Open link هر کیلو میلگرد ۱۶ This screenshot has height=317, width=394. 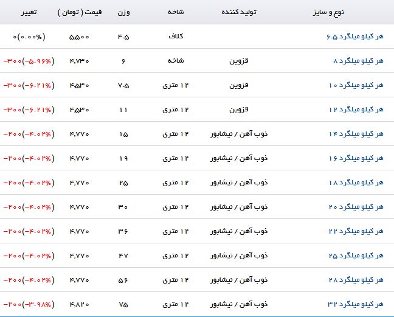point(356,159)
